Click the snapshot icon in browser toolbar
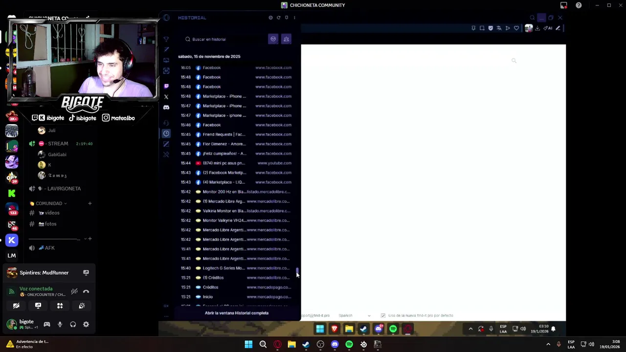 coord(482,28)
